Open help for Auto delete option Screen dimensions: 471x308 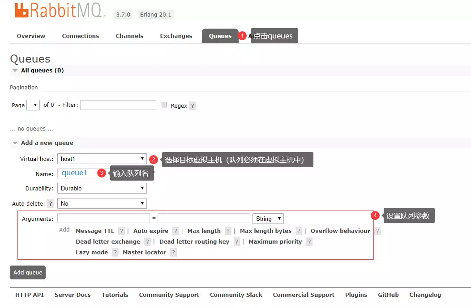click(x=51, y=203)
